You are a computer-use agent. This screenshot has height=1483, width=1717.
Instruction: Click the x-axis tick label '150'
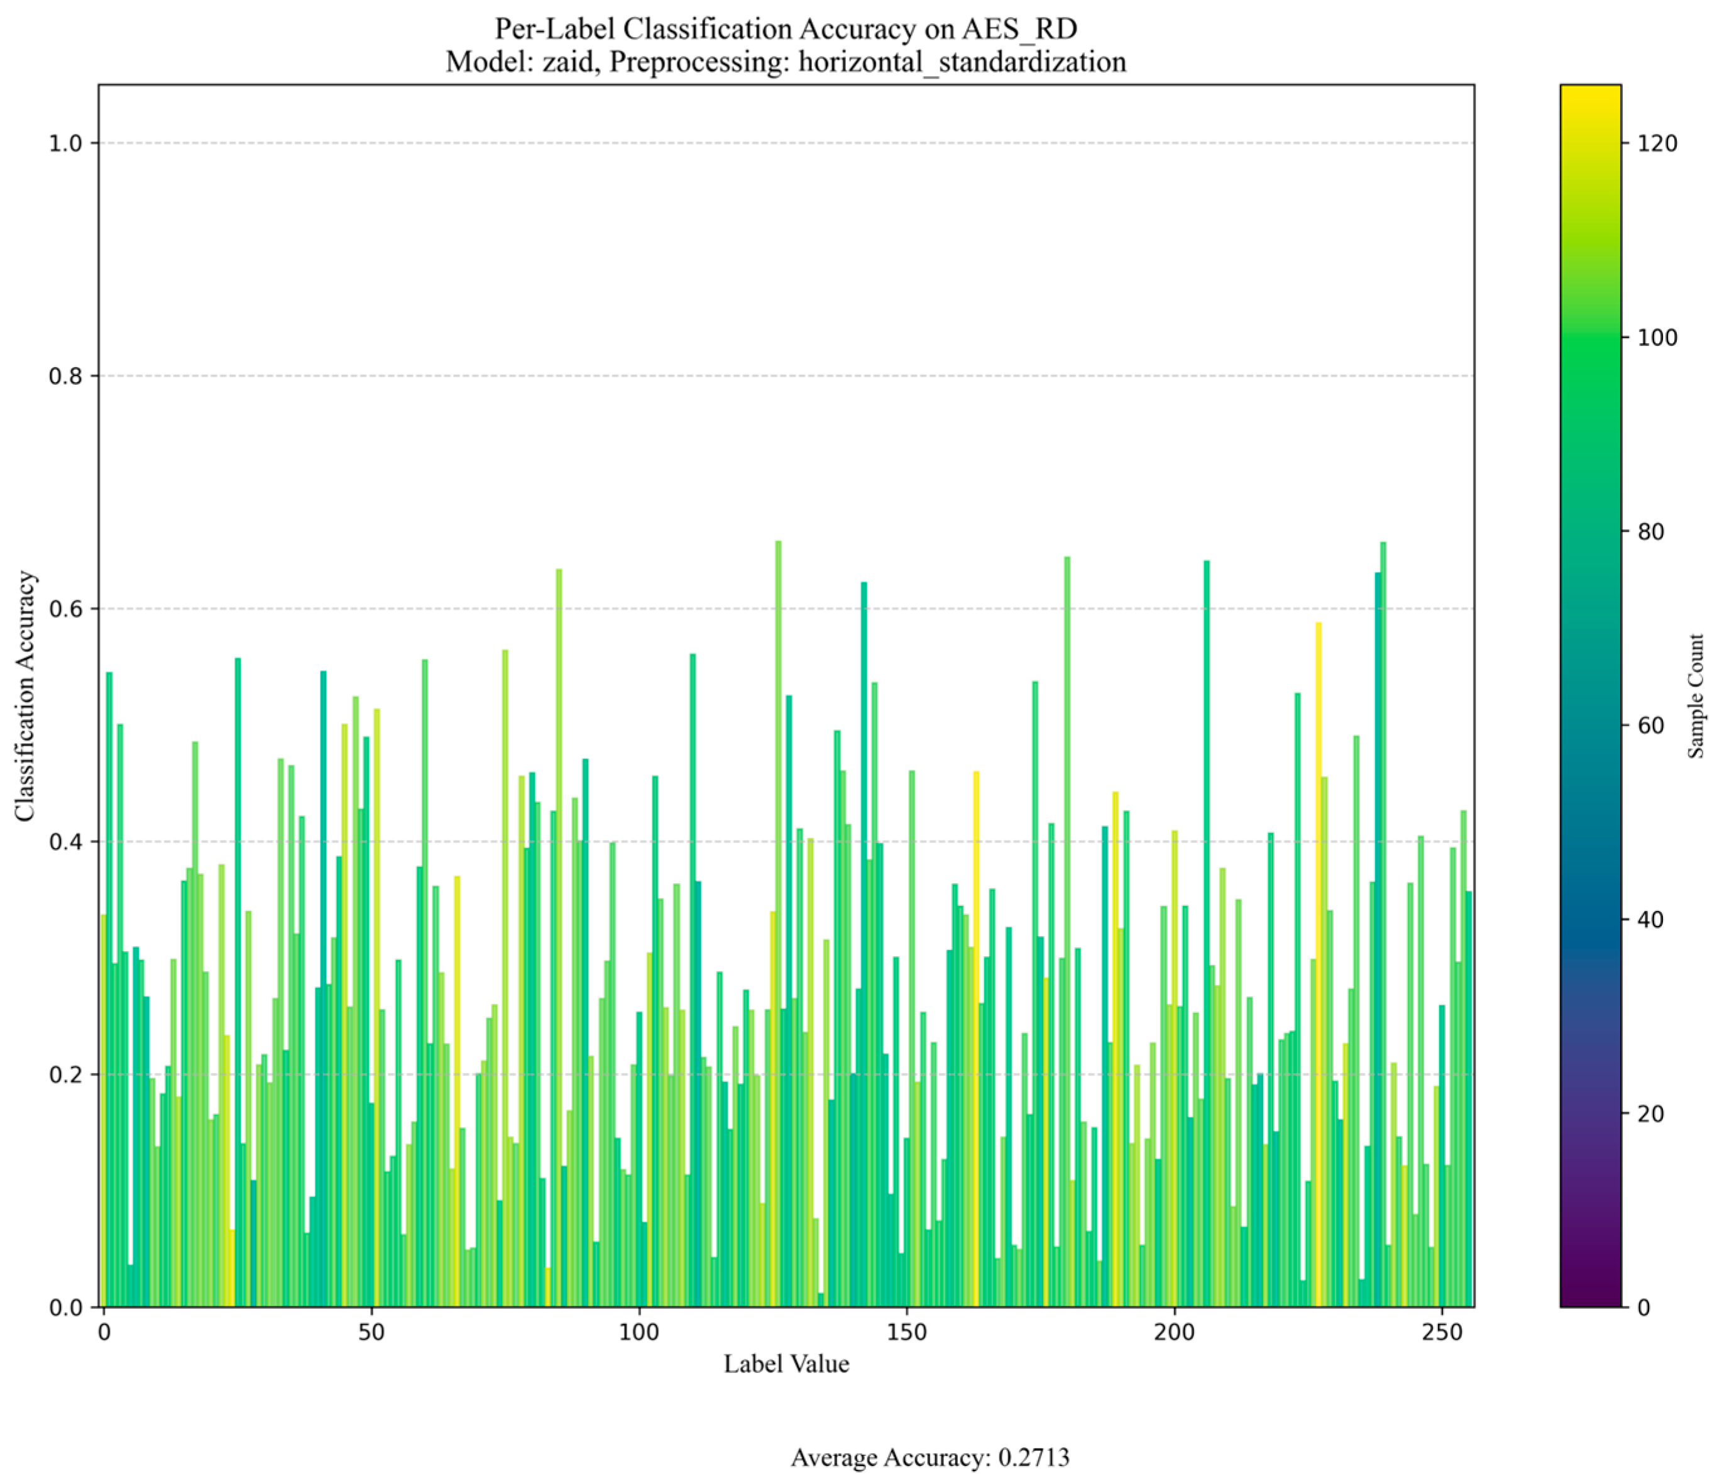click(906, 1332)
